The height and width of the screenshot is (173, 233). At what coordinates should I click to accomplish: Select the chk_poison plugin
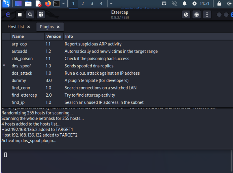pyautogui.click(x=117, y=59)
